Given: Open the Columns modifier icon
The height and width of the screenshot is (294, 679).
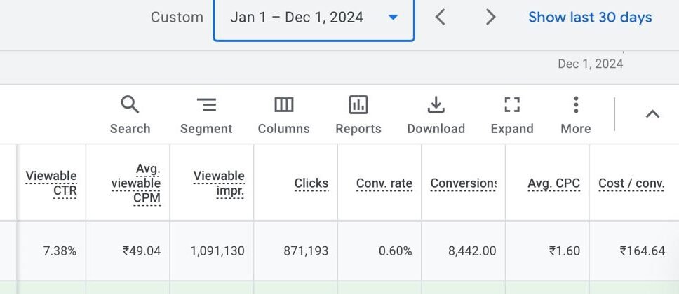Looking at the screenshot, I should 283,105.
